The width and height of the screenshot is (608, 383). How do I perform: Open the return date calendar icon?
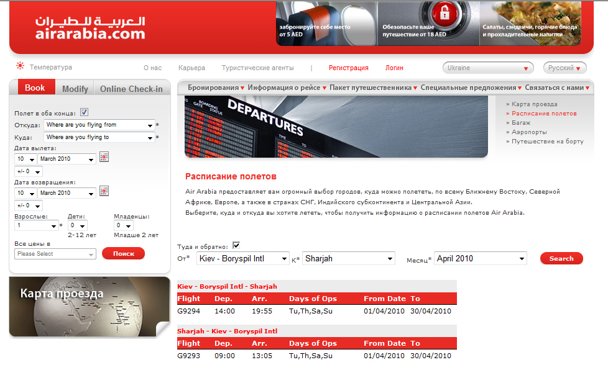point(104,191)
